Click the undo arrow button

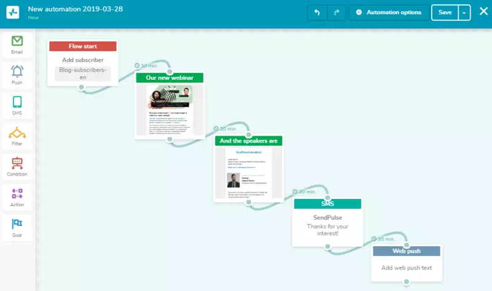tap(317, 12)
